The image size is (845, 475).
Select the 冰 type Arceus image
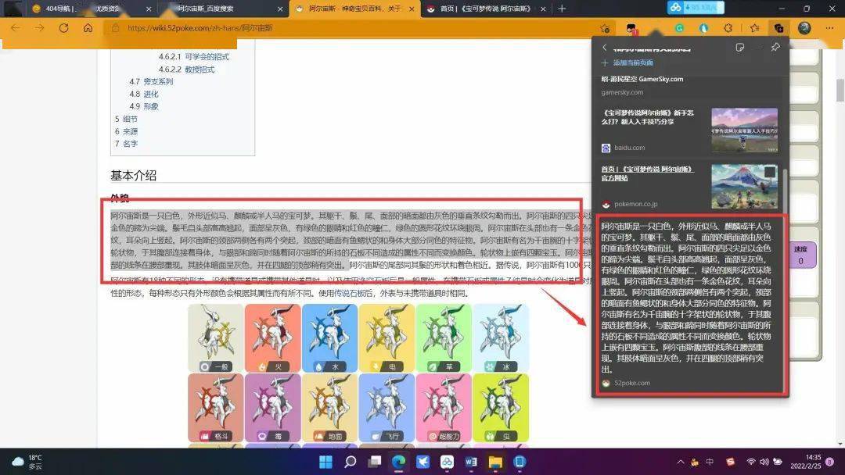(x=501, y=337)
